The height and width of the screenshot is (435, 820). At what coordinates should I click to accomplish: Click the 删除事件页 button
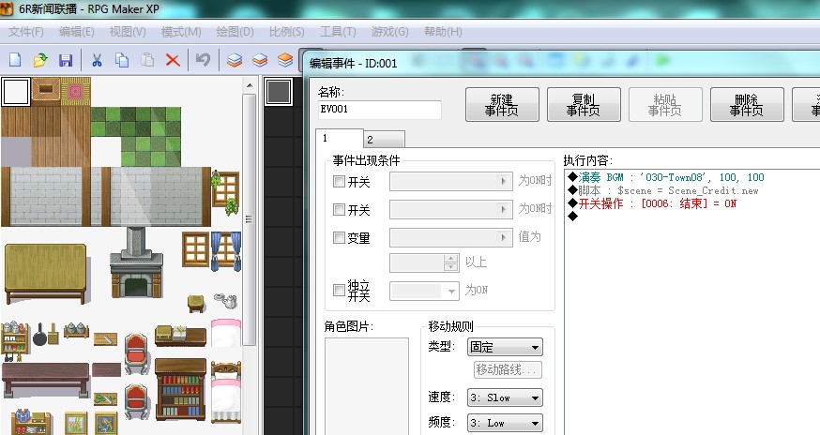747,105
